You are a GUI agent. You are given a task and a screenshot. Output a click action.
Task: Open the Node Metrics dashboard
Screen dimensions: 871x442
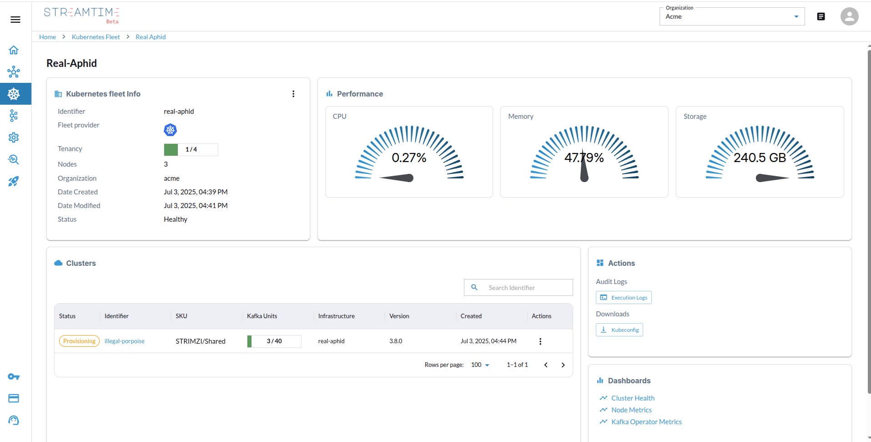coord(631,410)
